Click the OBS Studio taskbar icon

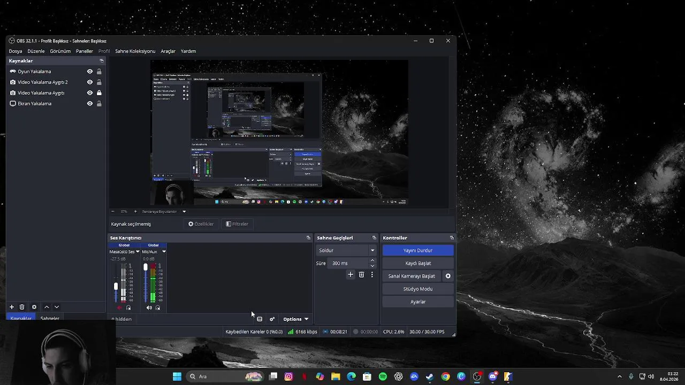click(x=477, y=376)
